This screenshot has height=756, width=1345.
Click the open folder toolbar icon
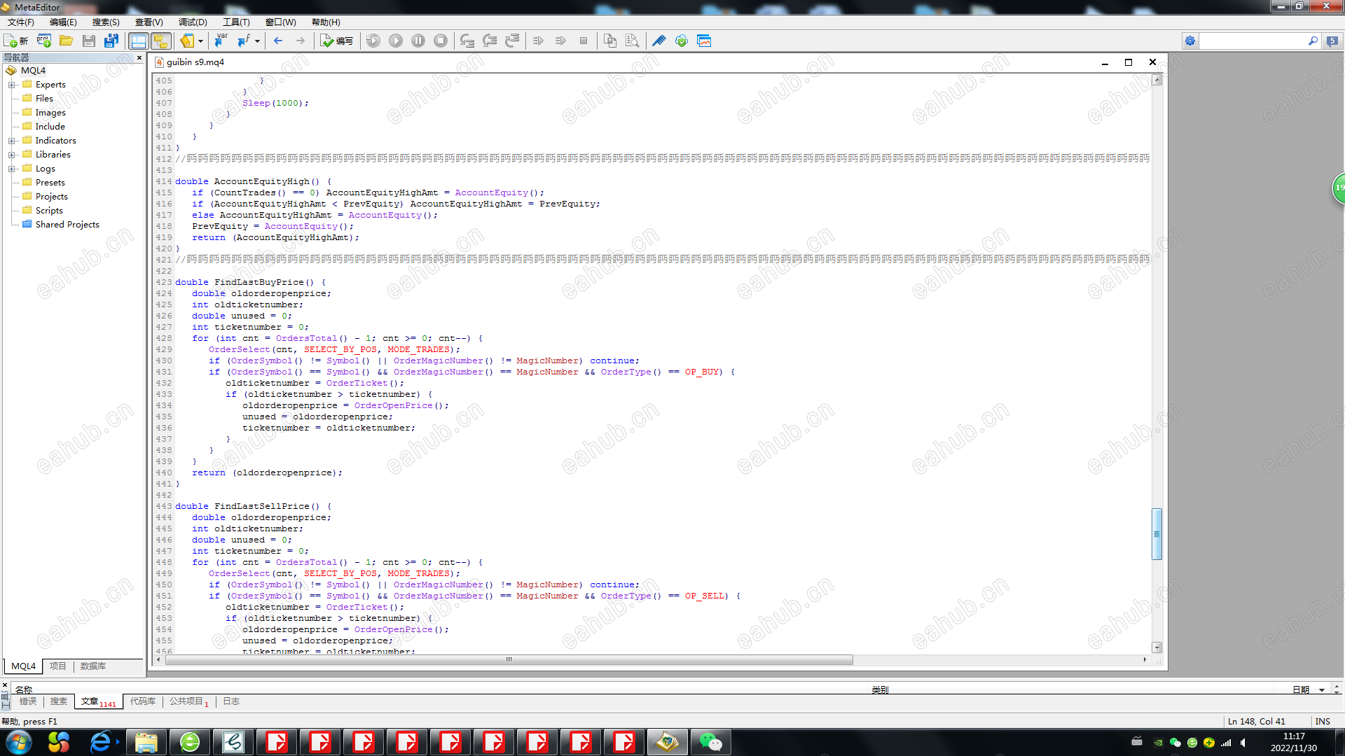tap(67, 41)
